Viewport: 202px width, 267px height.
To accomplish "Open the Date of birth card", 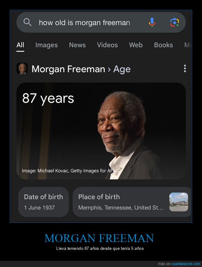I will coord(44,202).
